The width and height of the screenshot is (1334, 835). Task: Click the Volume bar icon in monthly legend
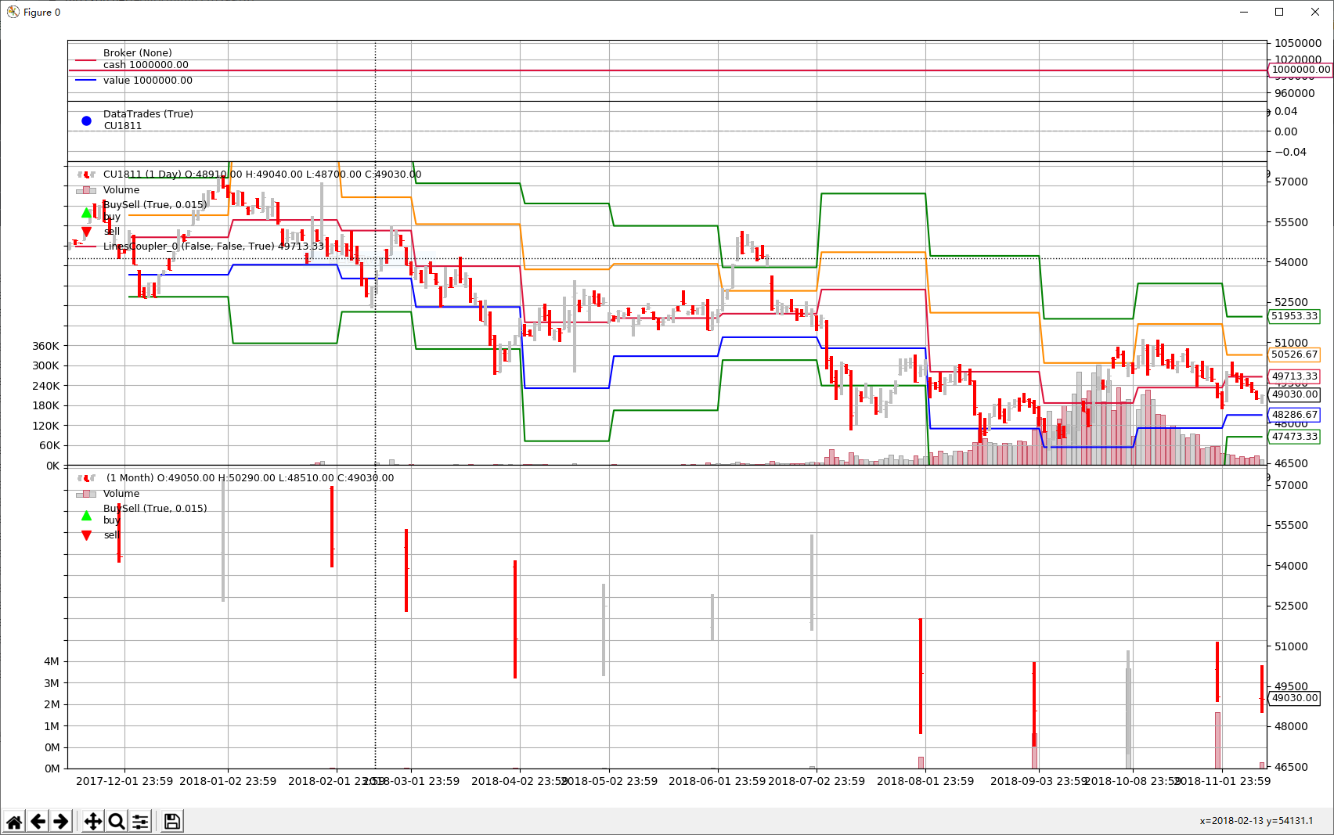pyautogui.click(x=86, y=493)
